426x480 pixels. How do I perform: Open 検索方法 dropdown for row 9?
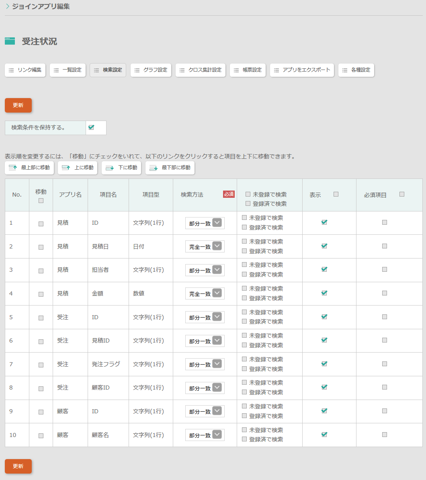coord(205,411)
